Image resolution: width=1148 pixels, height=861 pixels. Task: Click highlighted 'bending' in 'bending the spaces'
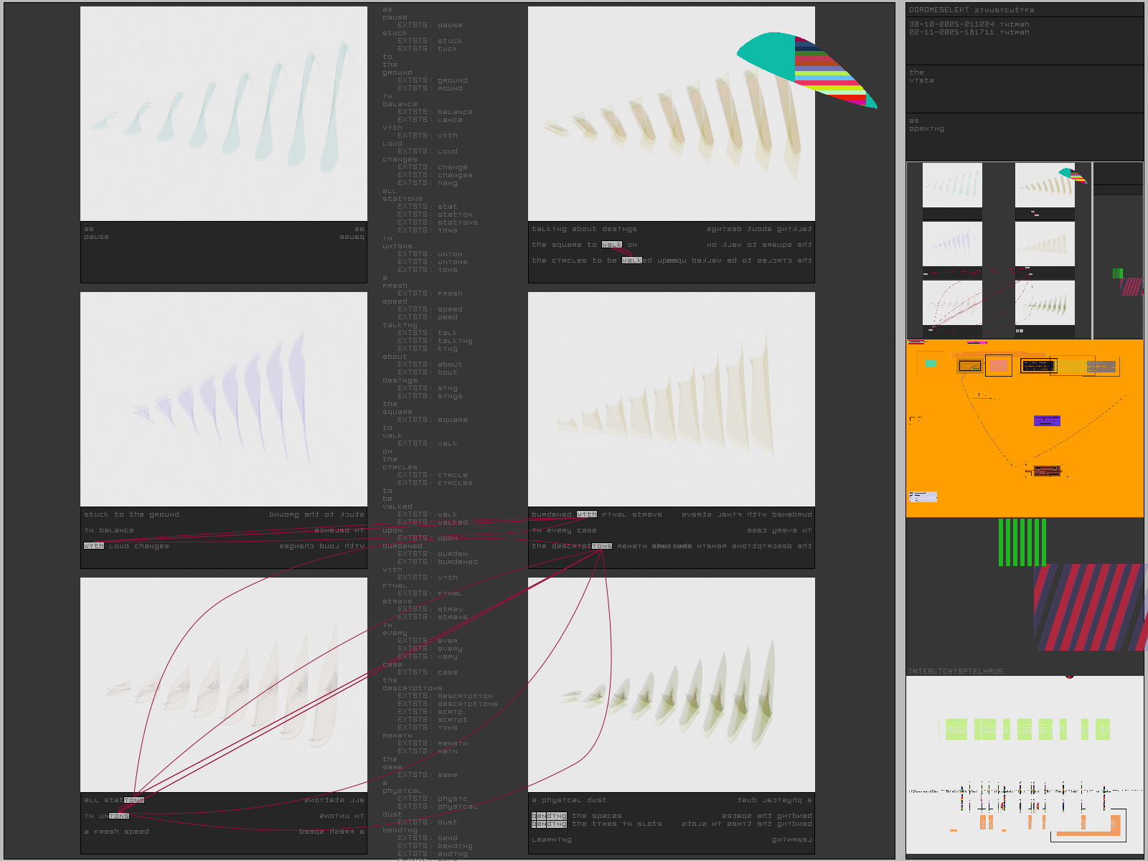click(549, 816)
